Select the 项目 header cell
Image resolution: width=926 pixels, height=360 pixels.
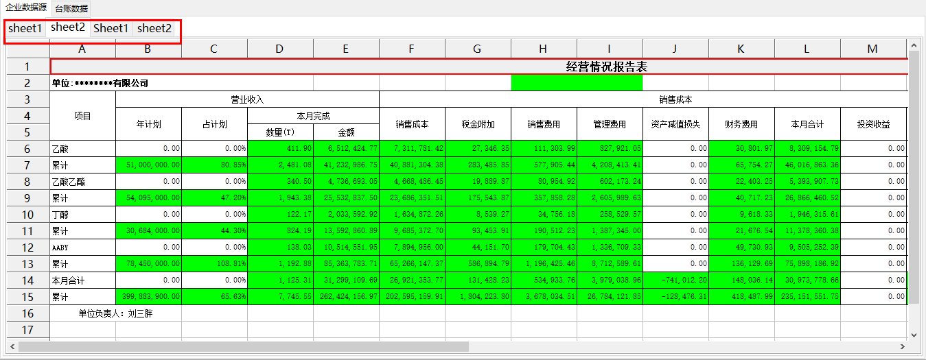[x=82, y=116]
